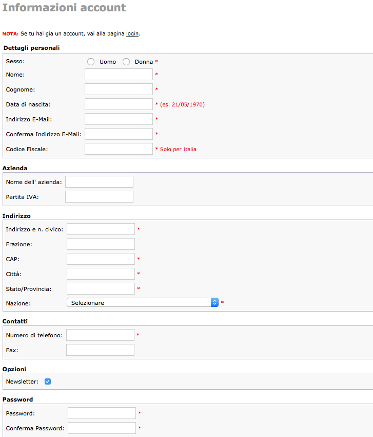The image size is (373, 437).
Task: Focus the Conferma Indirizzo E-Mail field
Action: click(x=119, y=134)
